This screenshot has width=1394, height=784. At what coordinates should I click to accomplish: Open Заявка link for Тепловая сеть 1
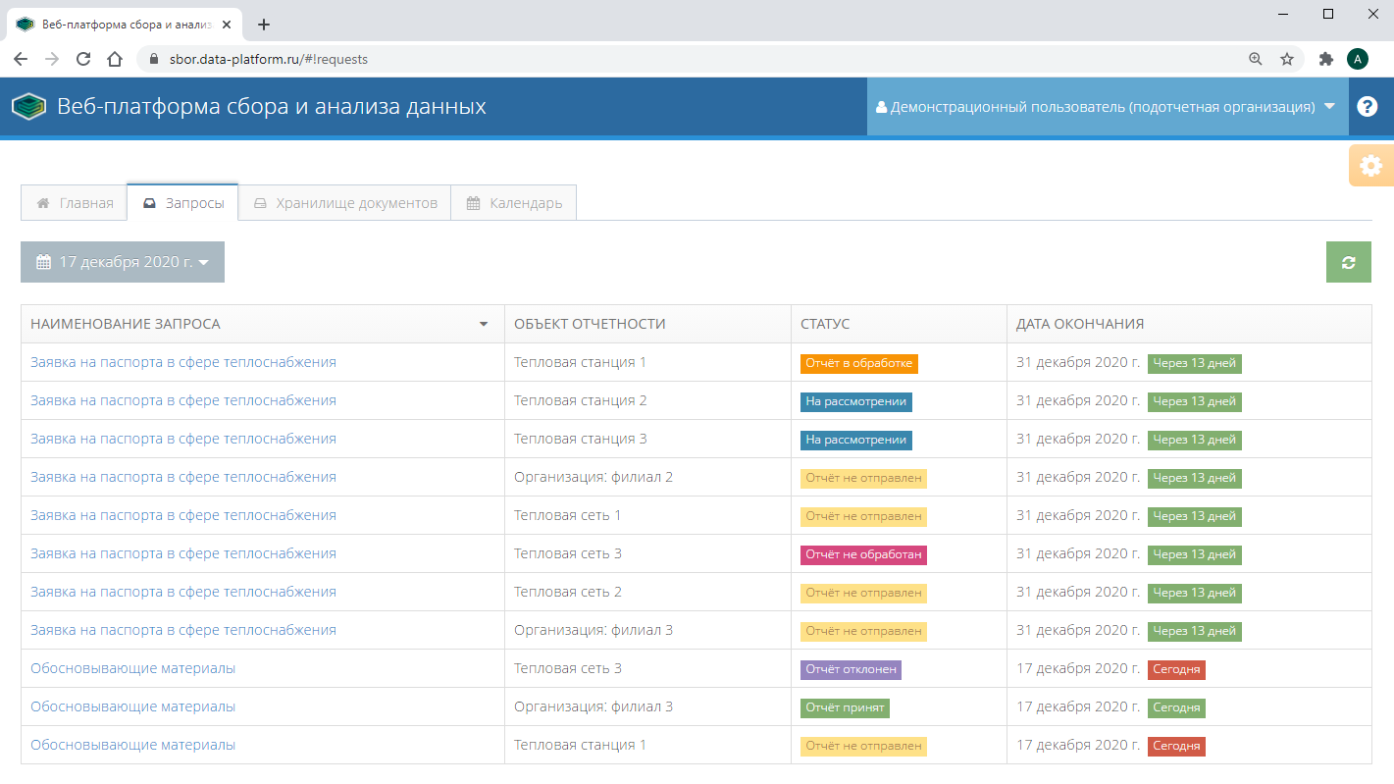[x=183, y=515]
